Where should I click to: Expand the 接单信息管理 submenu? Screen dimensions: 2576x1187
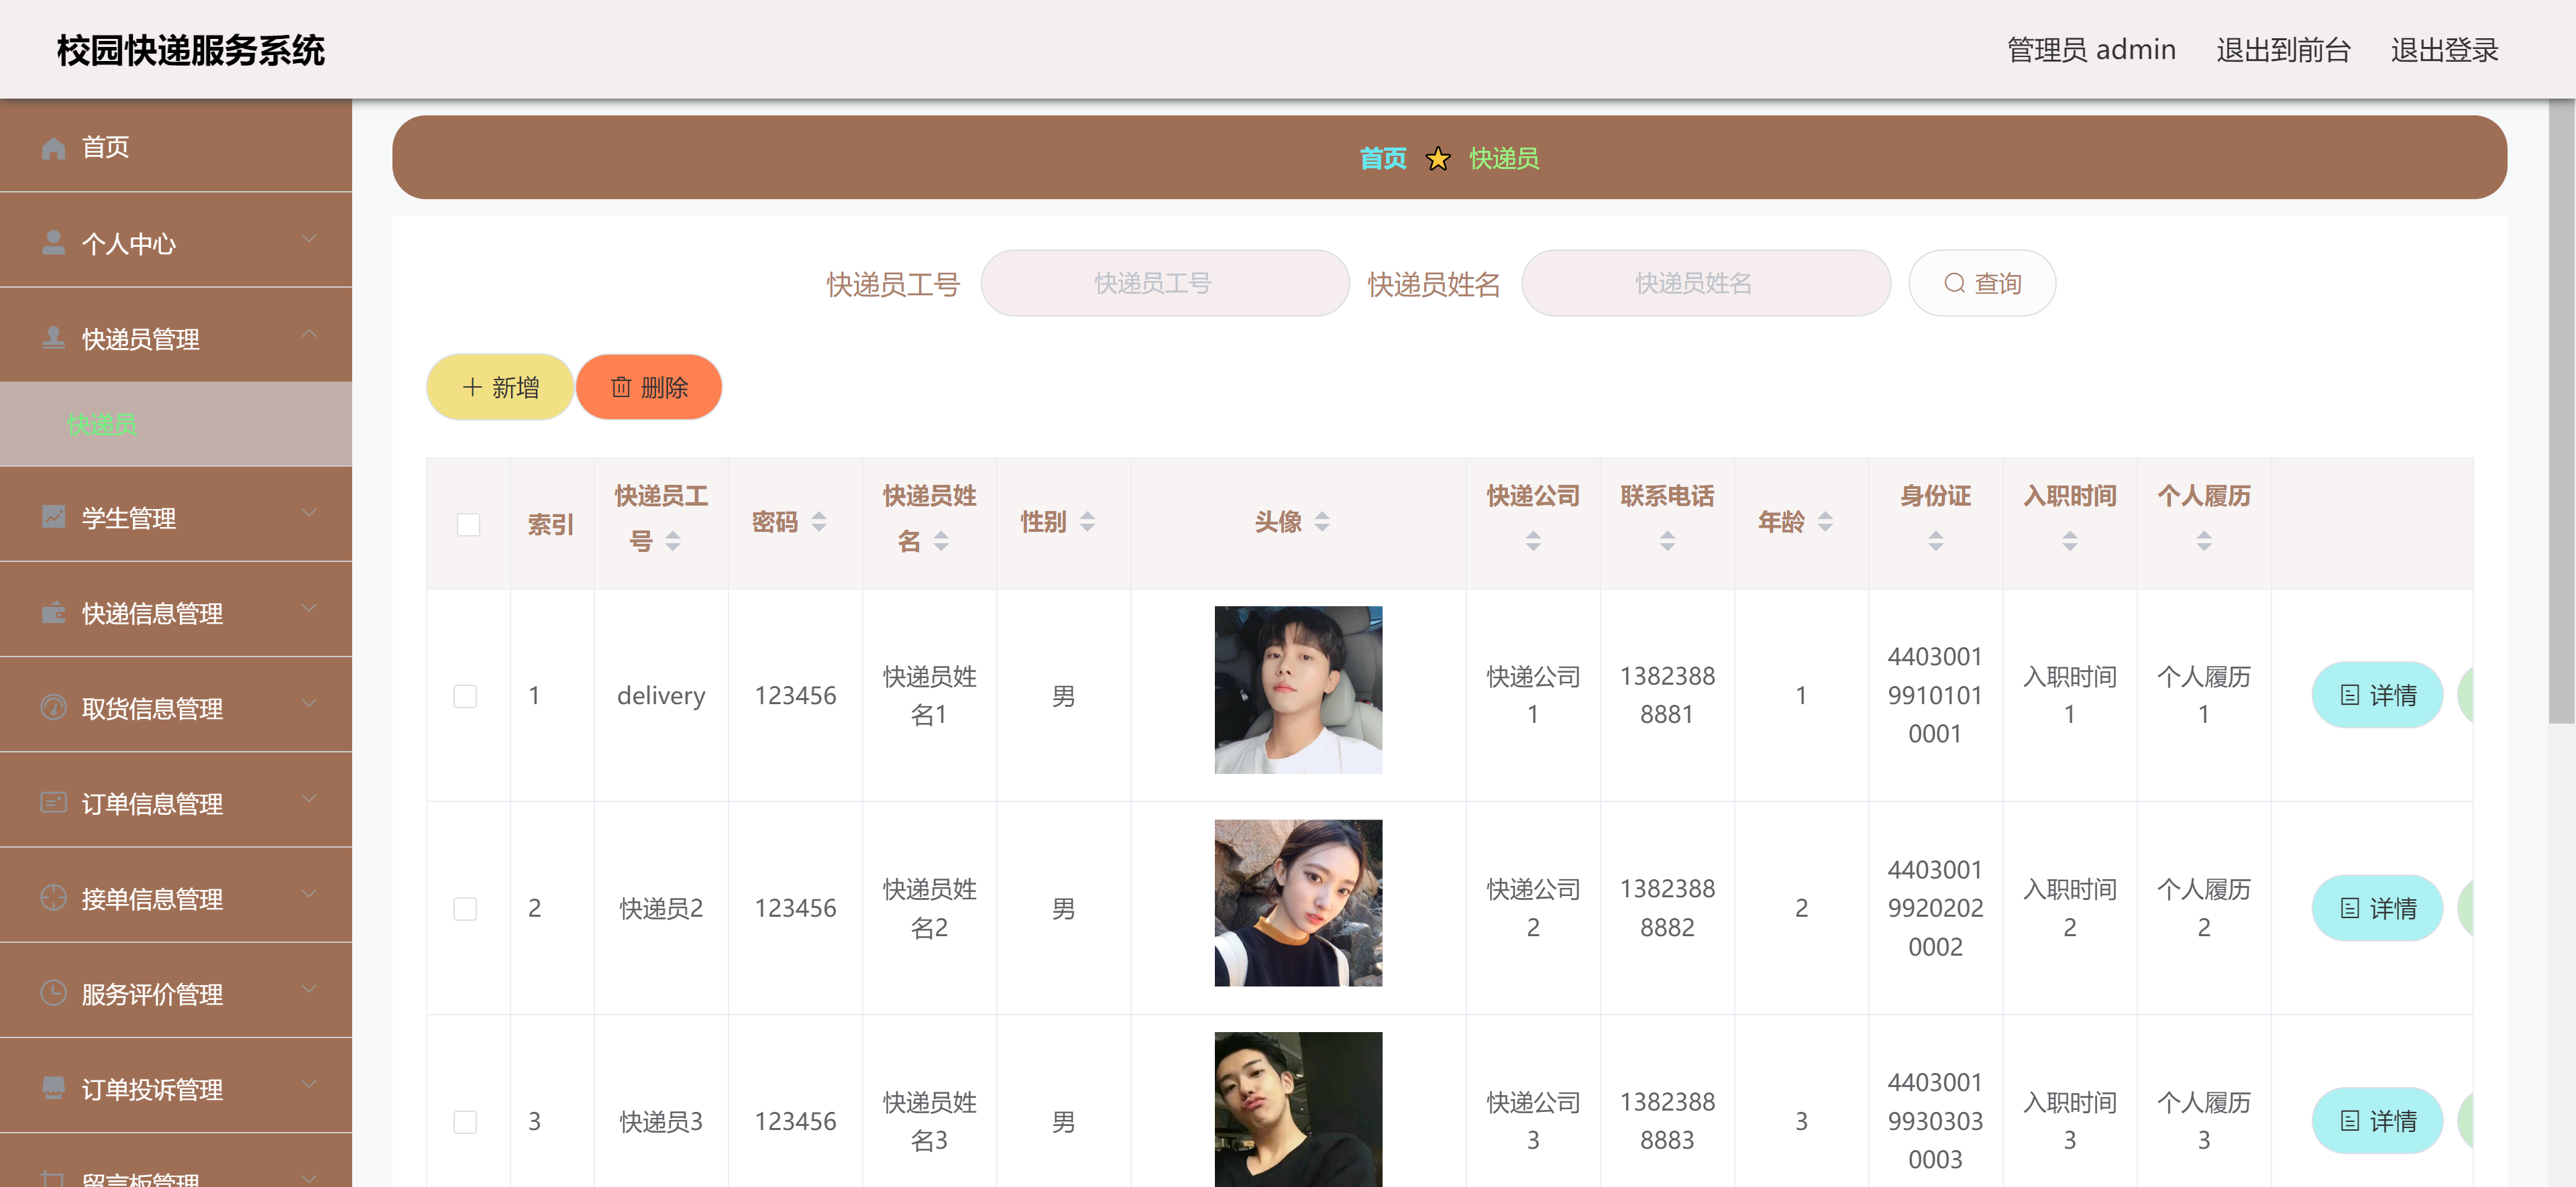[x=309, y=894]
